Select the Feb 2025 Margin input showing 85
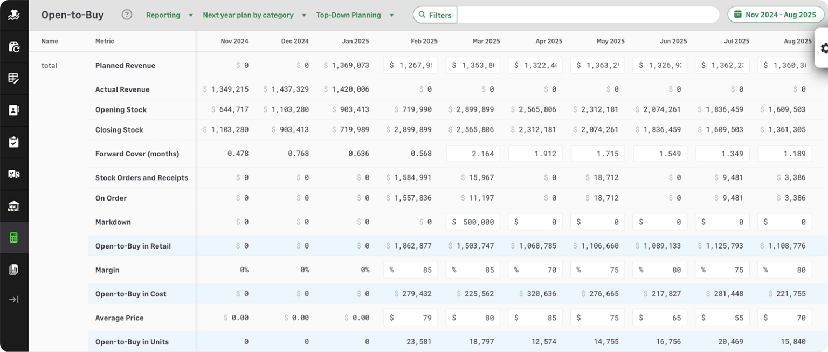Viewport: 828px width, 352px height. tap(410, 270)
